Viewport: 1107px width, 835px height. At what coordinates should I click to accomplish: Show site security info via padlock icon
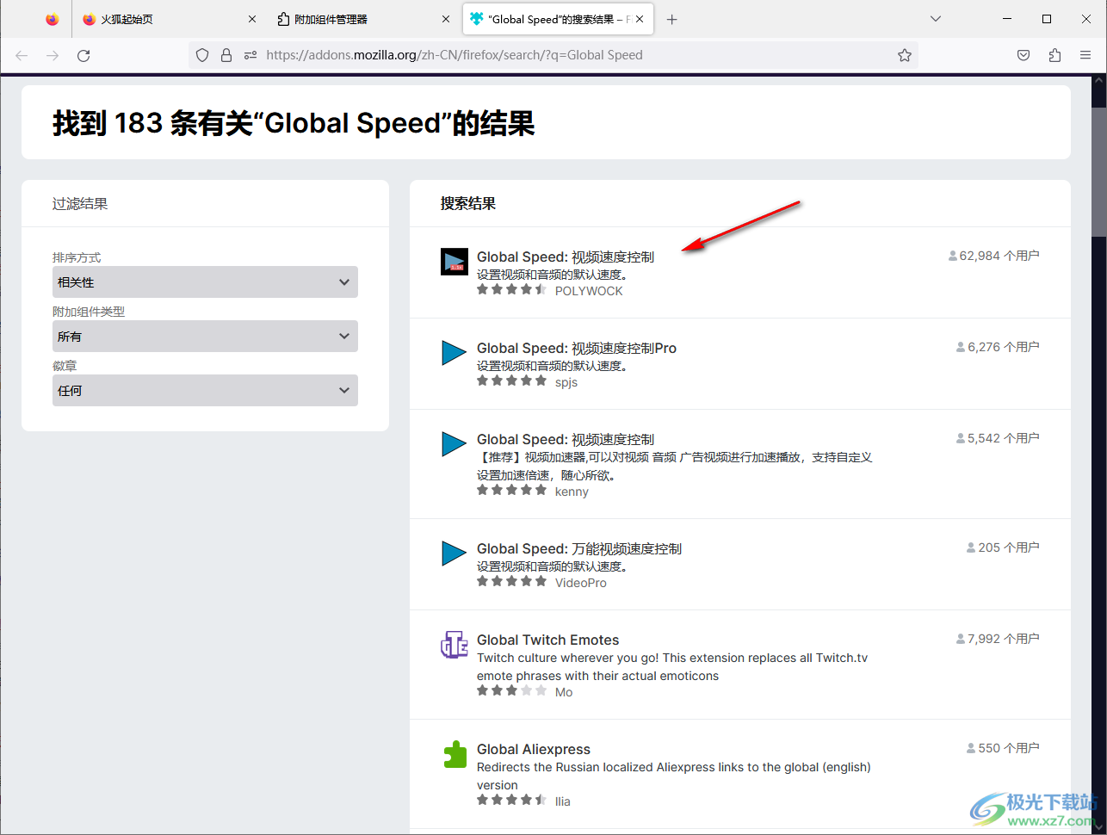[x=226, y=55]
